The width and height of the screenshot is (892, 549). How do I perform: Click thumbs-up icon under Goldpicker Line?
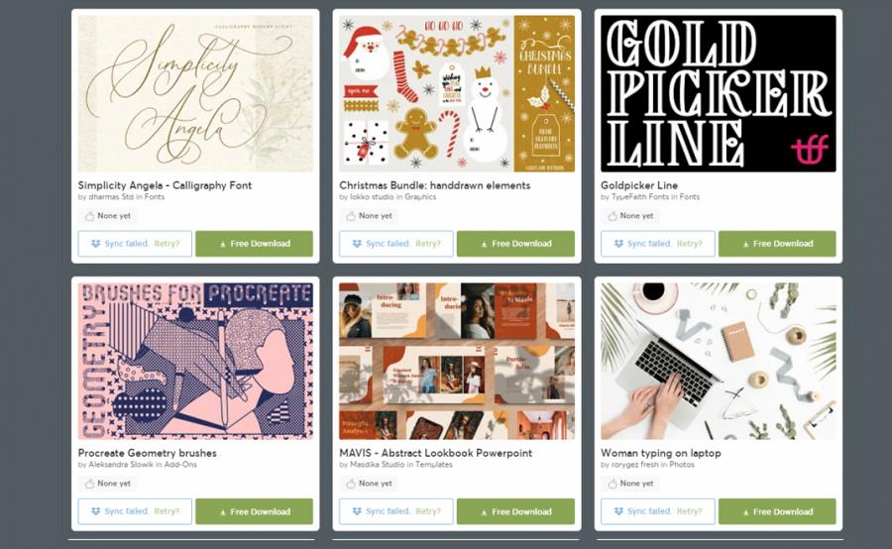pyautogui.click(x=613, y=216)
